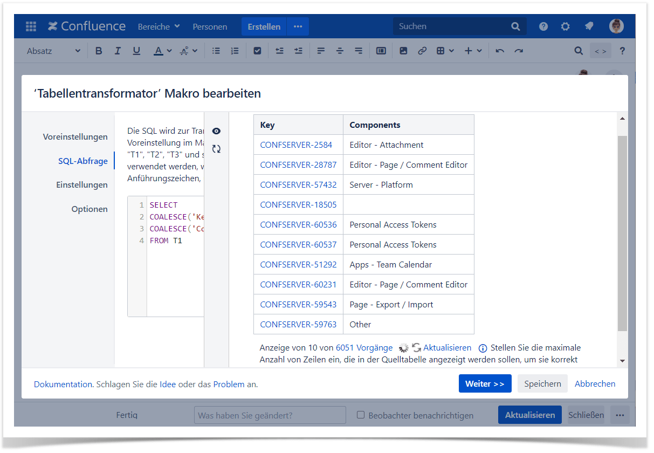Open the Absatz paragraph style dropdown

pyautogui.click(x=52, y=50)
